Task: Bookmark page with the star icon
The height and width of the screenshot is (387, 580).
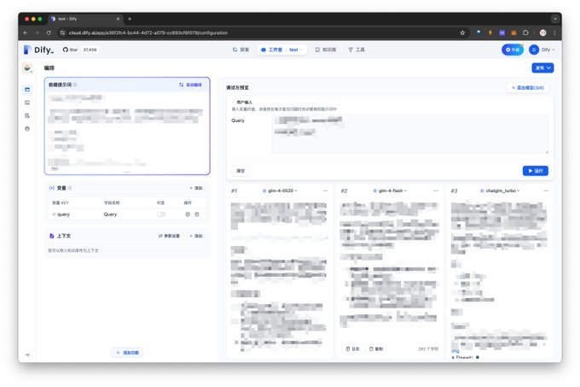Action: coord(462,32)
